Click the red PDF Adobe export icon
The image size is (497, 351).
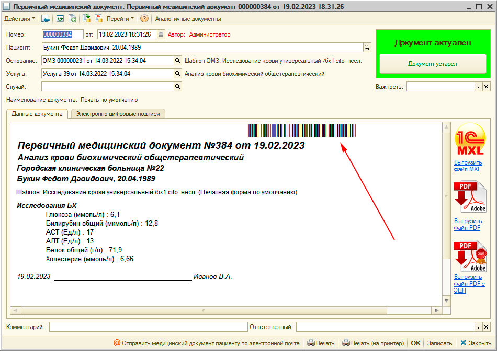[469, 197]
